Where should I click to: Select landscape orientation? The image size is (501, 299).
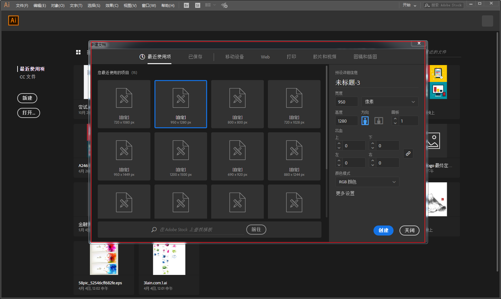(x=379, y=121)
